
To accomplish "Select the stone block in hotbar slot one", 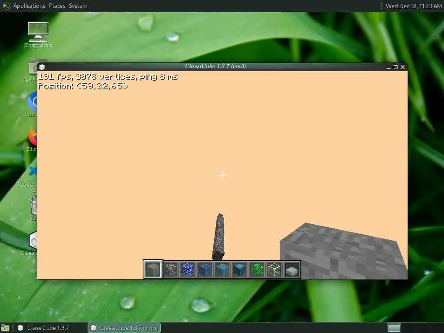I will 153,269.
